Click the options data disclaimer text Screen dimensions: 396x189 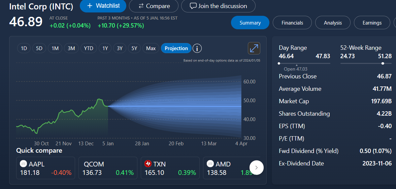[222, 60]
